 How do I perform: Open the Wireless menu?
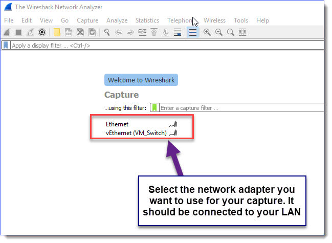(x=214, y=20)
